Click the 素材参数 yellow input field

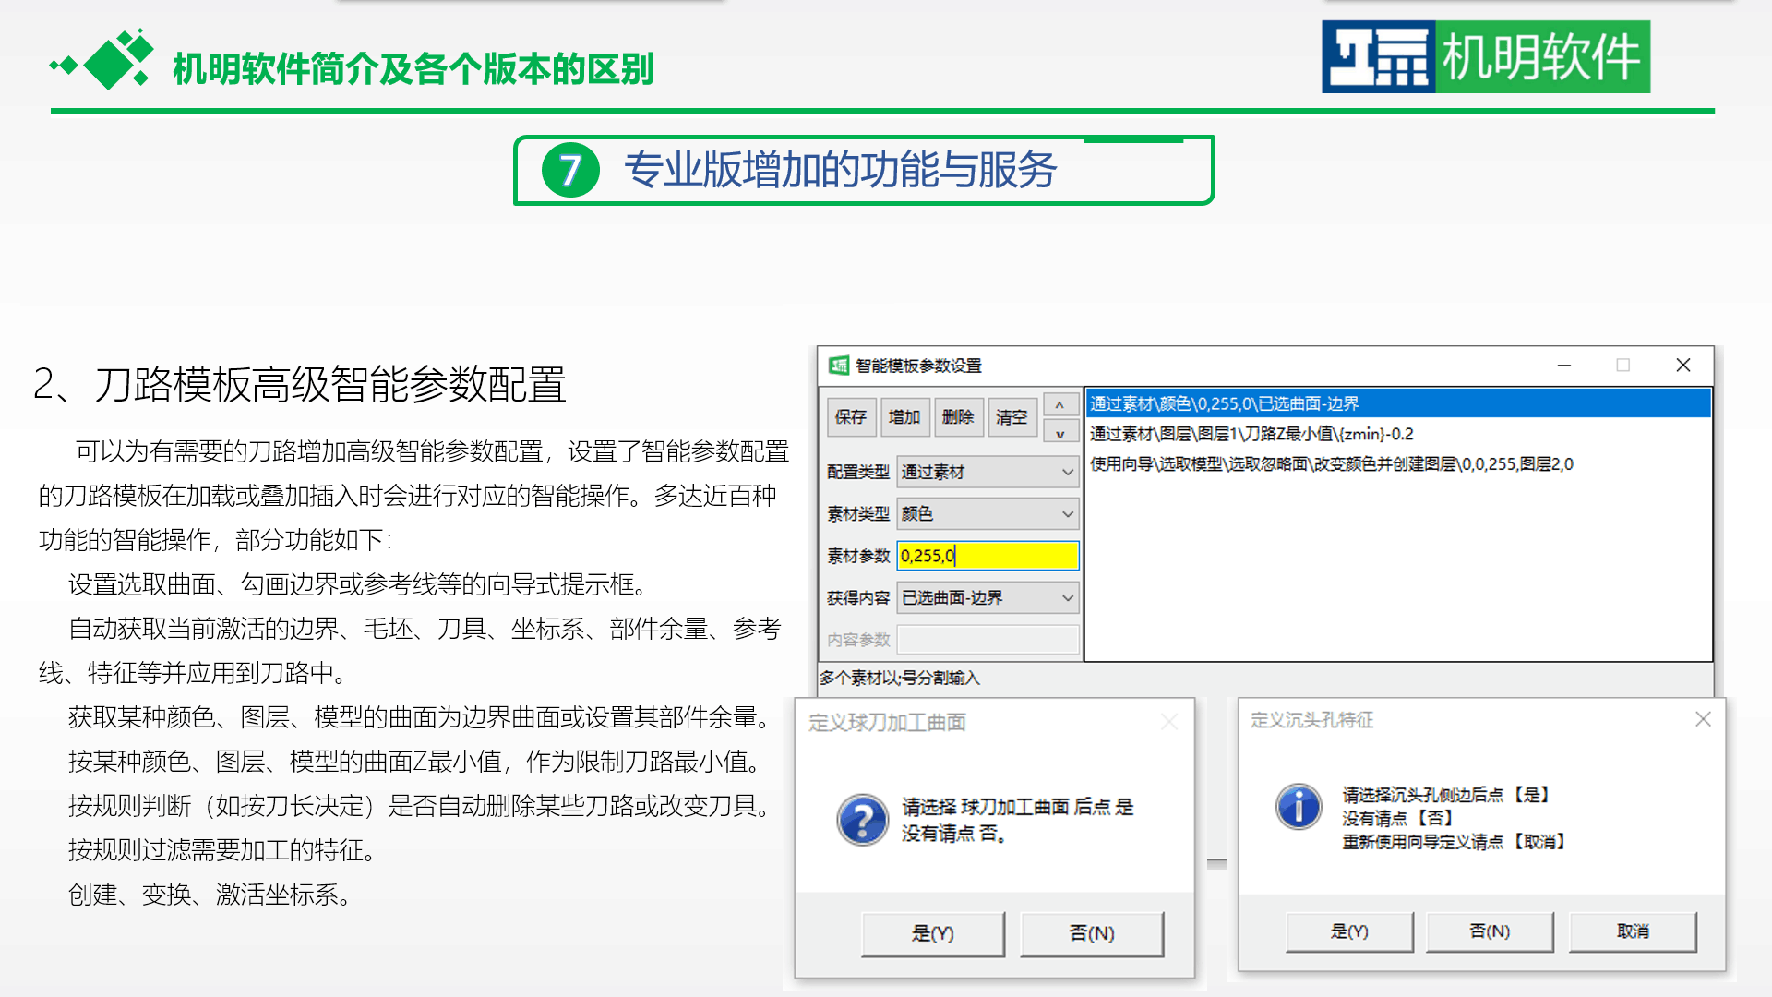987,555
